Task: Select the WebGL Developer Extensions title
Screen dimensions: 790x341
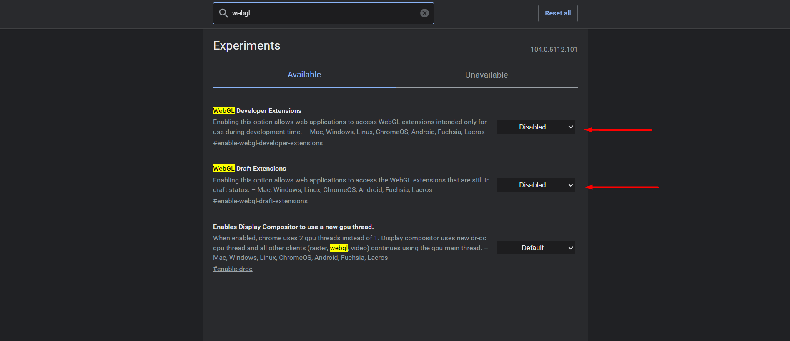Action: pyautogui.click(x=257, y=110)
